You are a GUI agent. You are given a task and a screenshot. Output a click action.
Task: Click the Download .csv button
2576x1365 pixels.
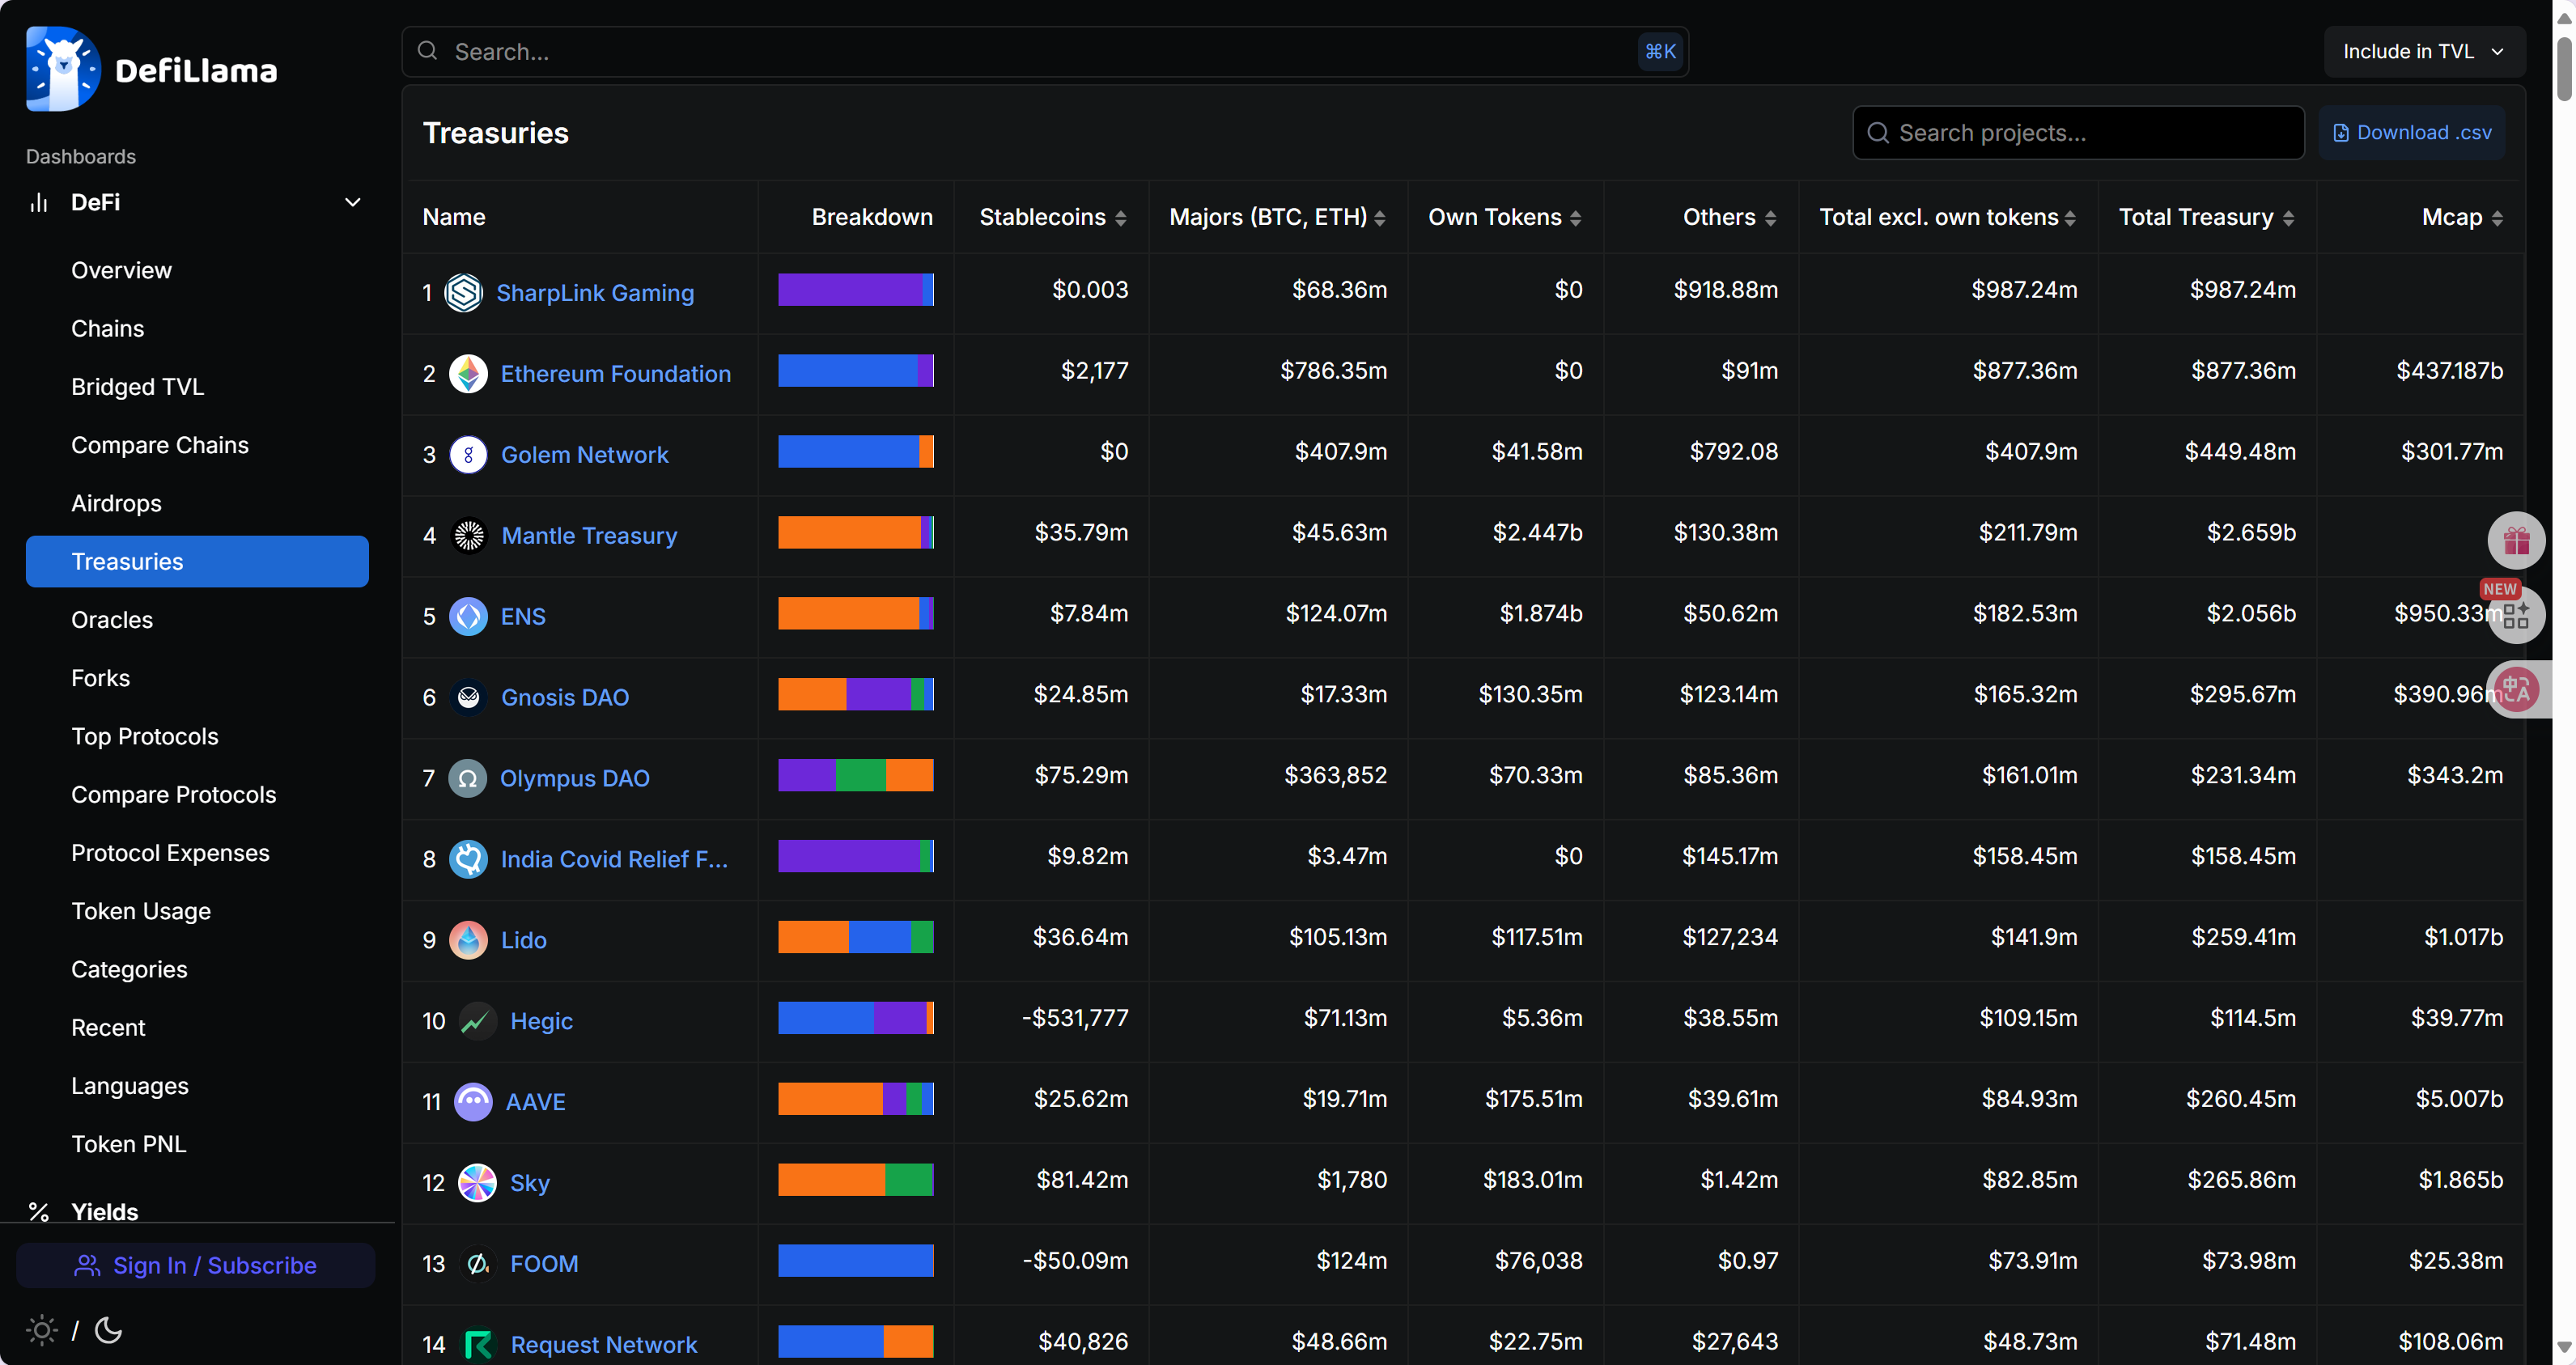[x=2412, y=132]
